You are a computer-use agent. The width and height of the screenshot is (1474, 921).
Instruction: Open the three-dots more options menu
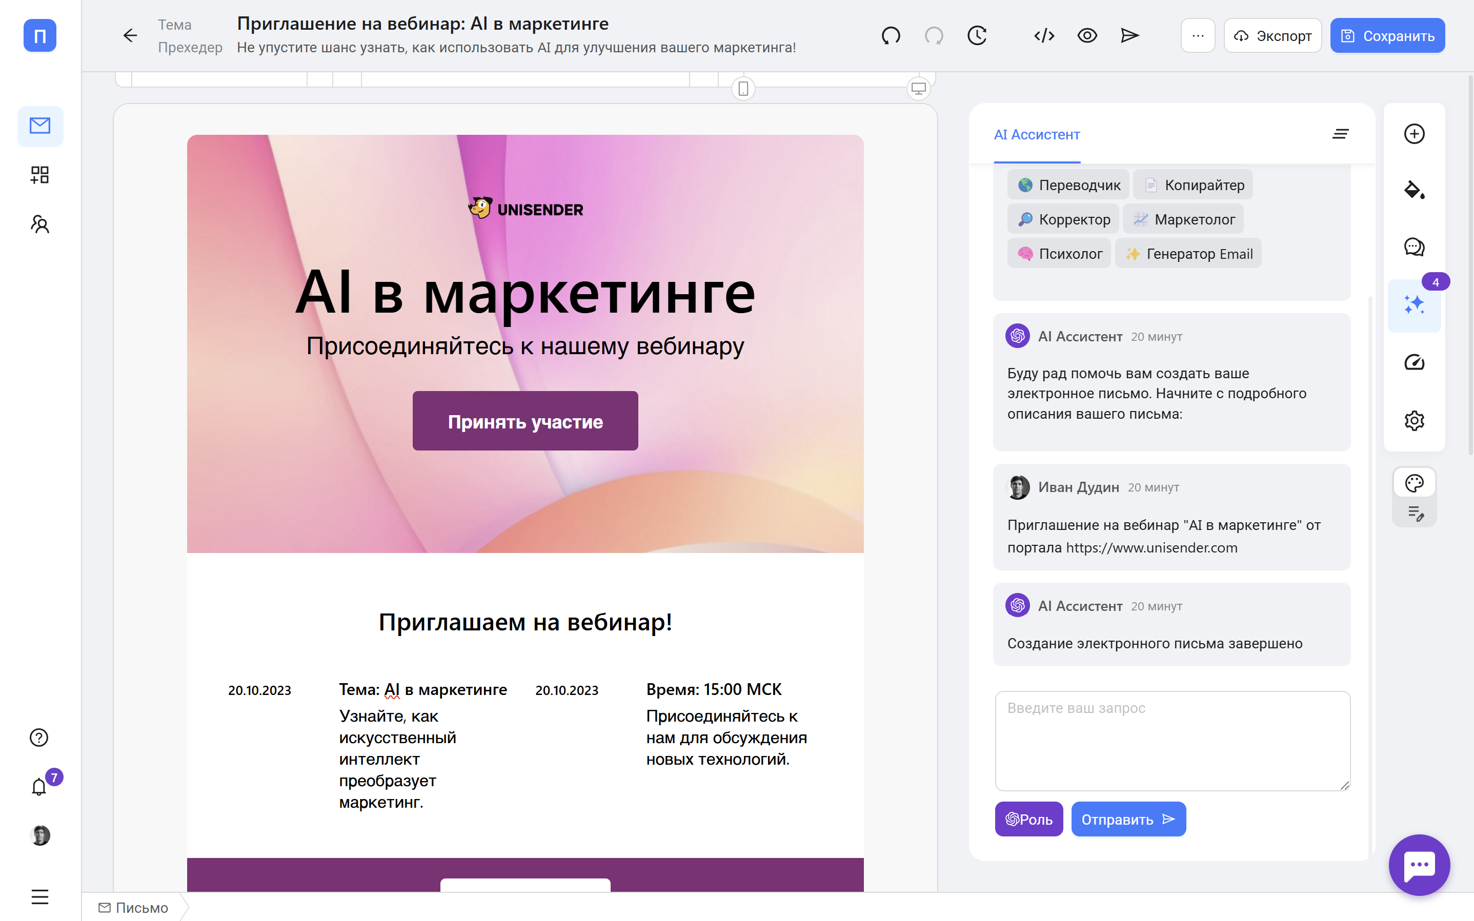point(1197,35)
